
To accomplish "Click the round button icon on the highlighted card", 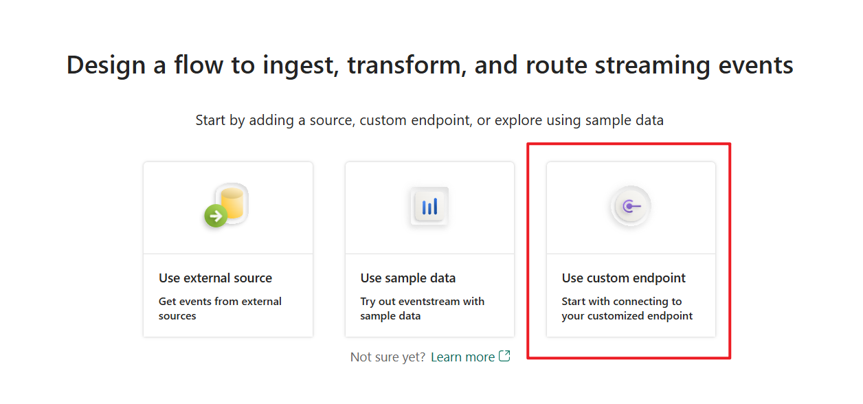I will 630,205.
